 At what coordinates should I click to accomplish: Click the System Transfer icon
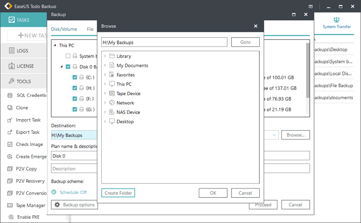(336, 20)
